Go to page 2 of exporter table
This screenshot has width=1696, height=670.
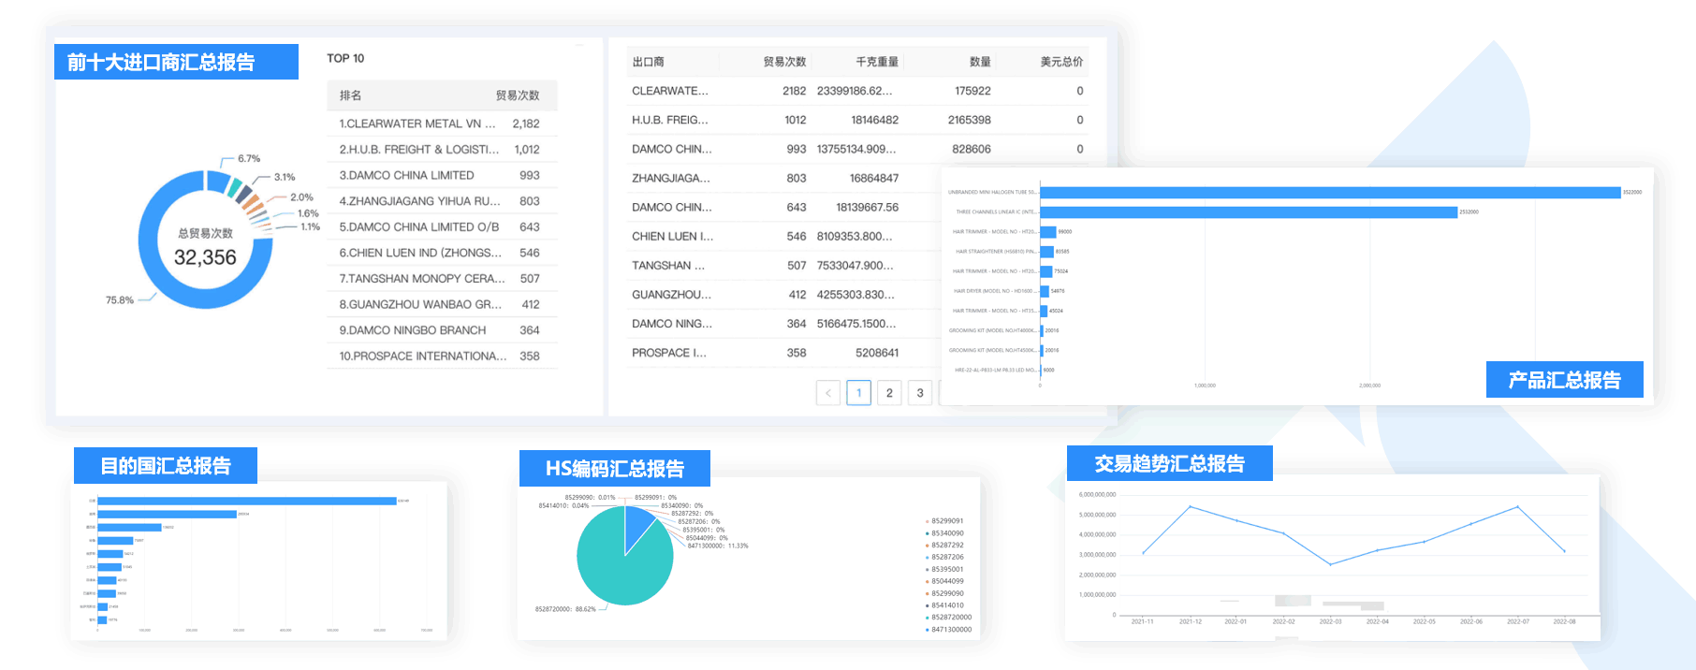[889, 393]
